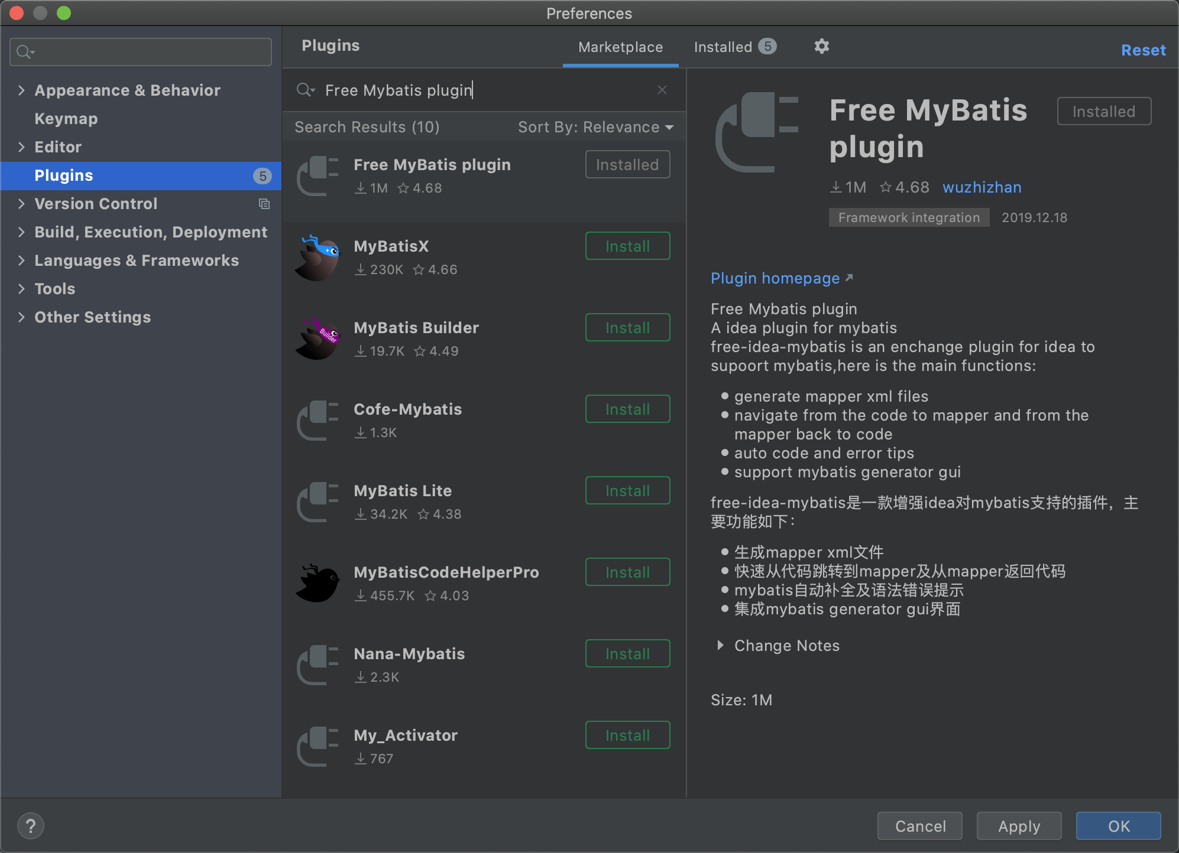The height and width of the screenshot is (853, 1179).
Task: Click the settings search magnifier icon
Action: pos(25,52)
